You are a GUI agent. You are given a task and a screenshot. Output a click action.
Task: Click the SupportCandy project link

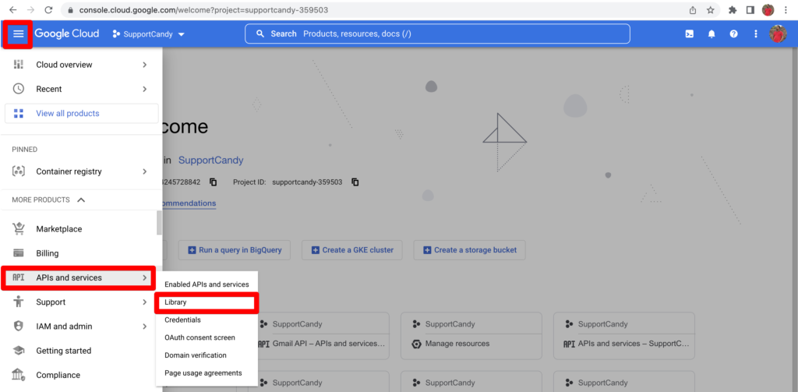pos(210,161)
